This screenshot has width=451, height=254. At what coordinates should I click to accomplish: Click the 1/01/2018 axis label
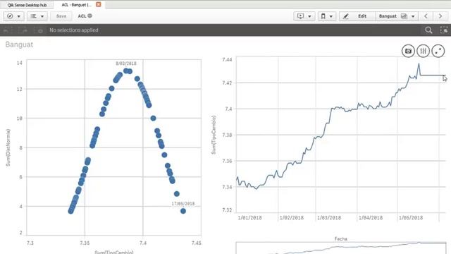pos(250,218)
